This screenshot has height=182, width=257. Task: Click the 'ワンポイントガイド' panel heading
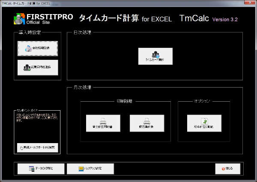[x=27, y=110]
